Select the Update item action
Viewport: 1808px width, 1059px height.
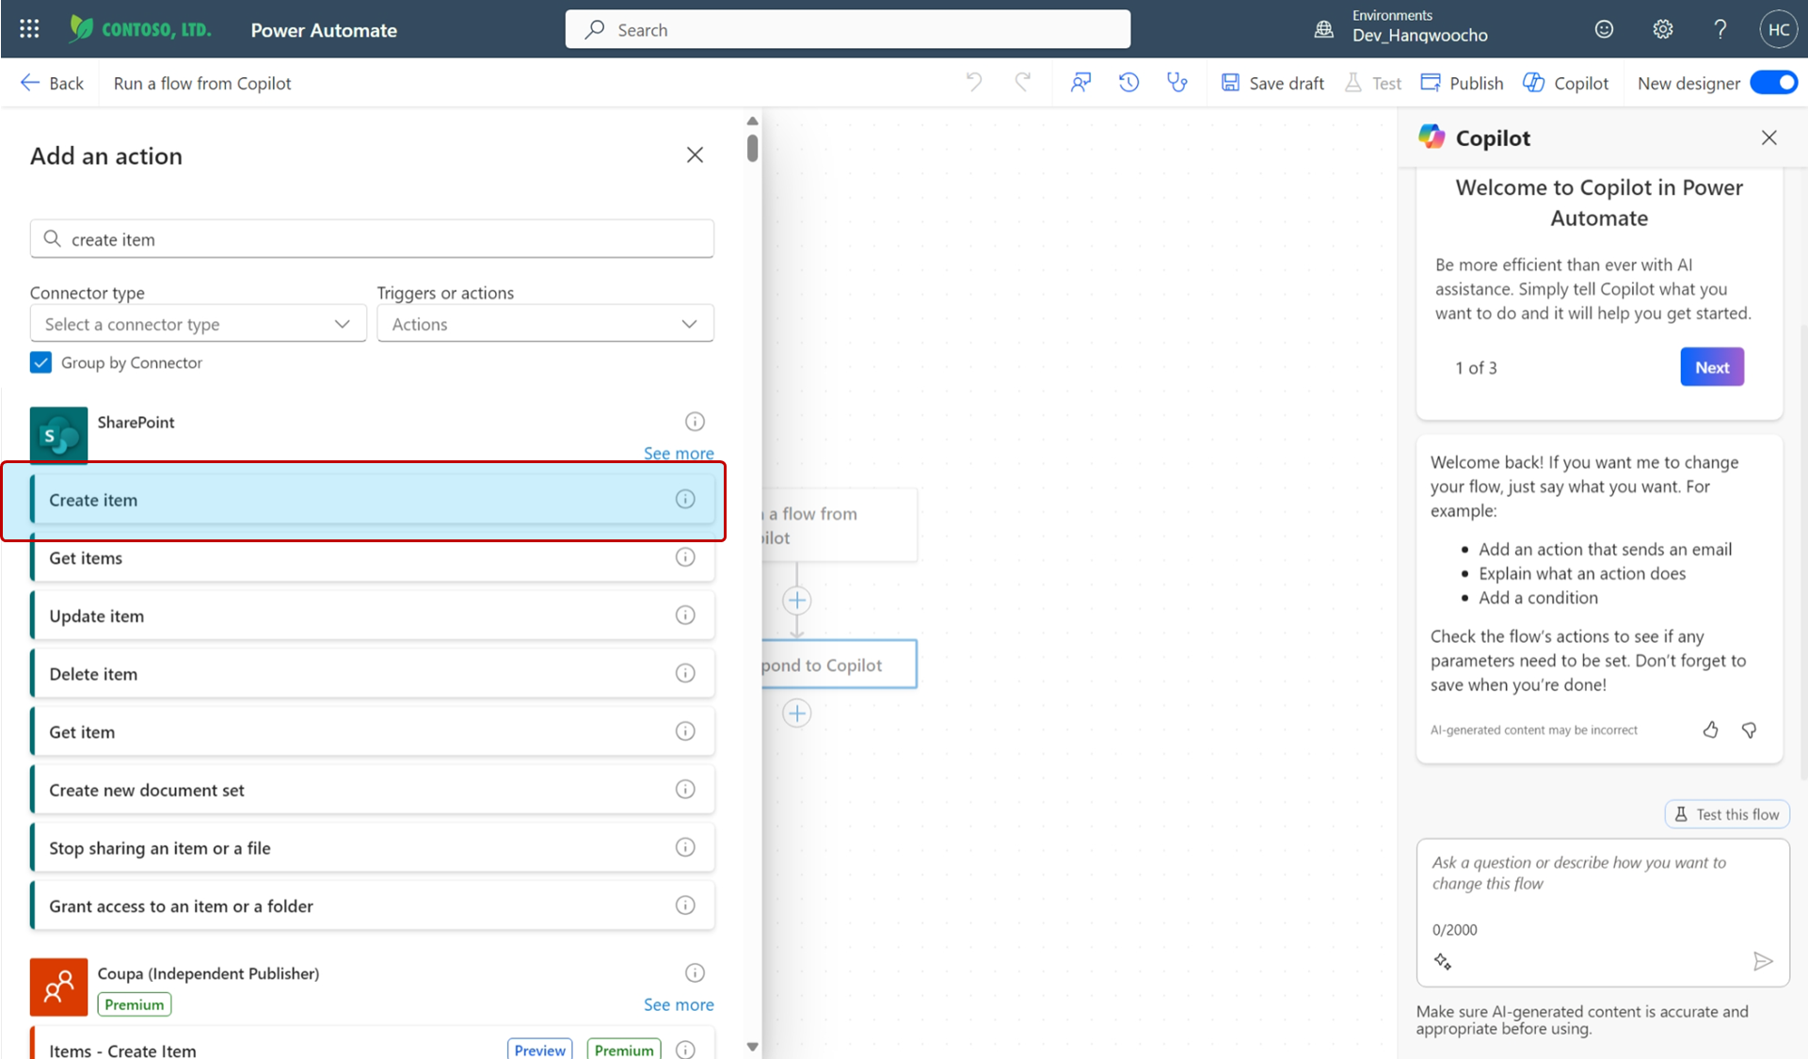pos(373,616)
